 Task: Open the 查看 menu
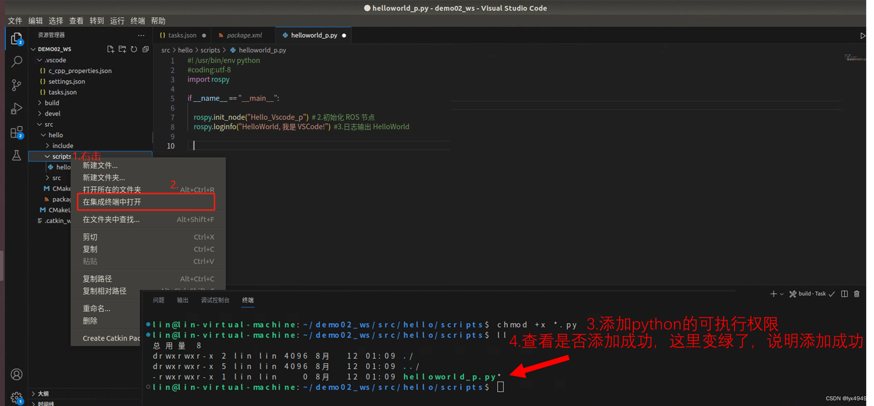tap(76, 21)
